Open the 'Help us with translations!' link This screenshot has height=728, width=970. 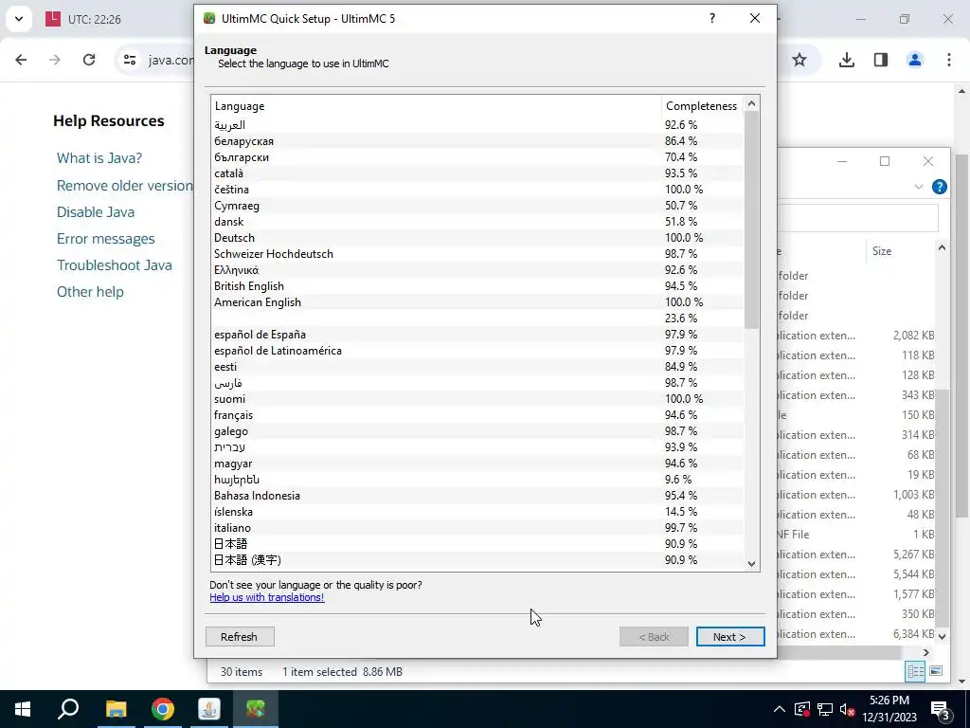(x=266, y=597)
